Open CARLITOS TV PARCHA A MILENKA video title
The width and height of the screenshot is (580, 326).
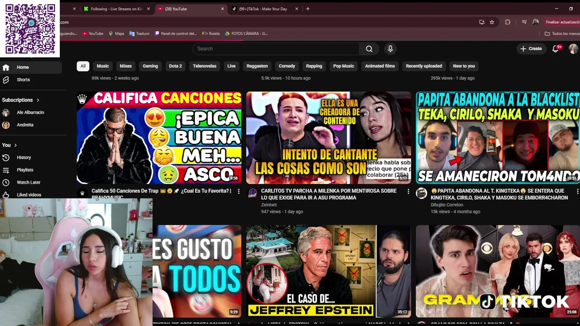tap(329, 194)
